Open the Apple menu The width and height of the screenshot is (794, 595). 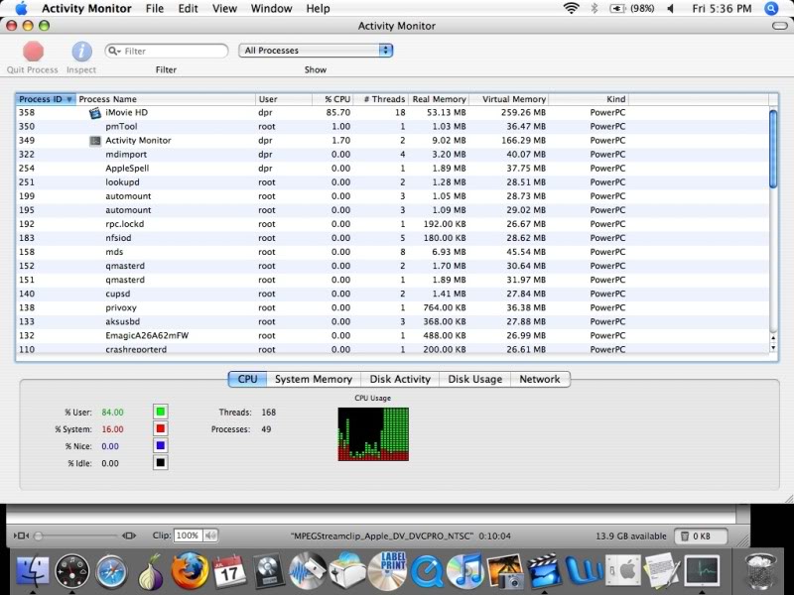tap(21, 8)
